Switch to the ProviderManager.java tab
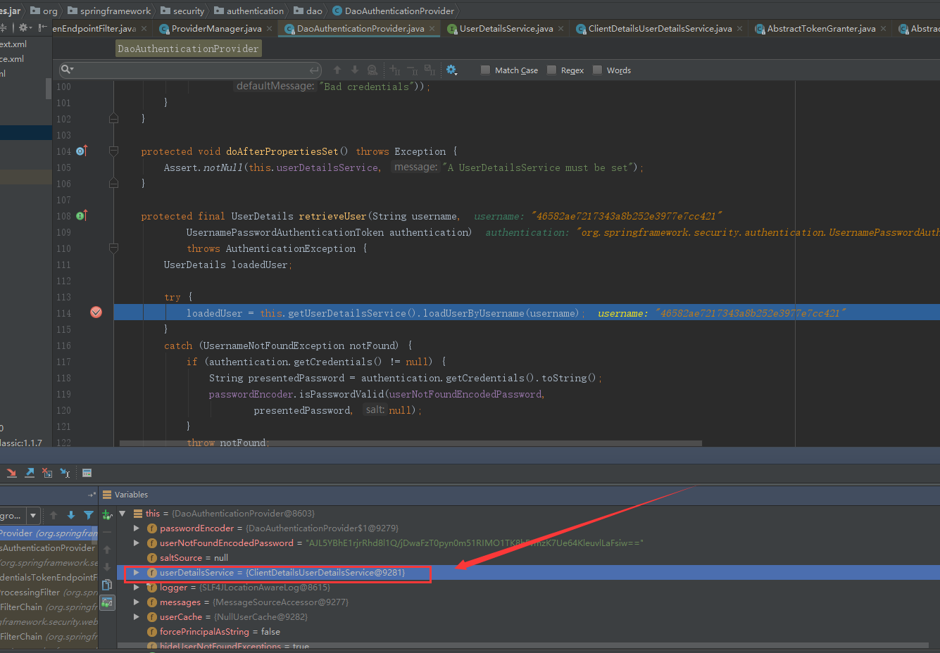The image size is (940, 653). point(216,29)
